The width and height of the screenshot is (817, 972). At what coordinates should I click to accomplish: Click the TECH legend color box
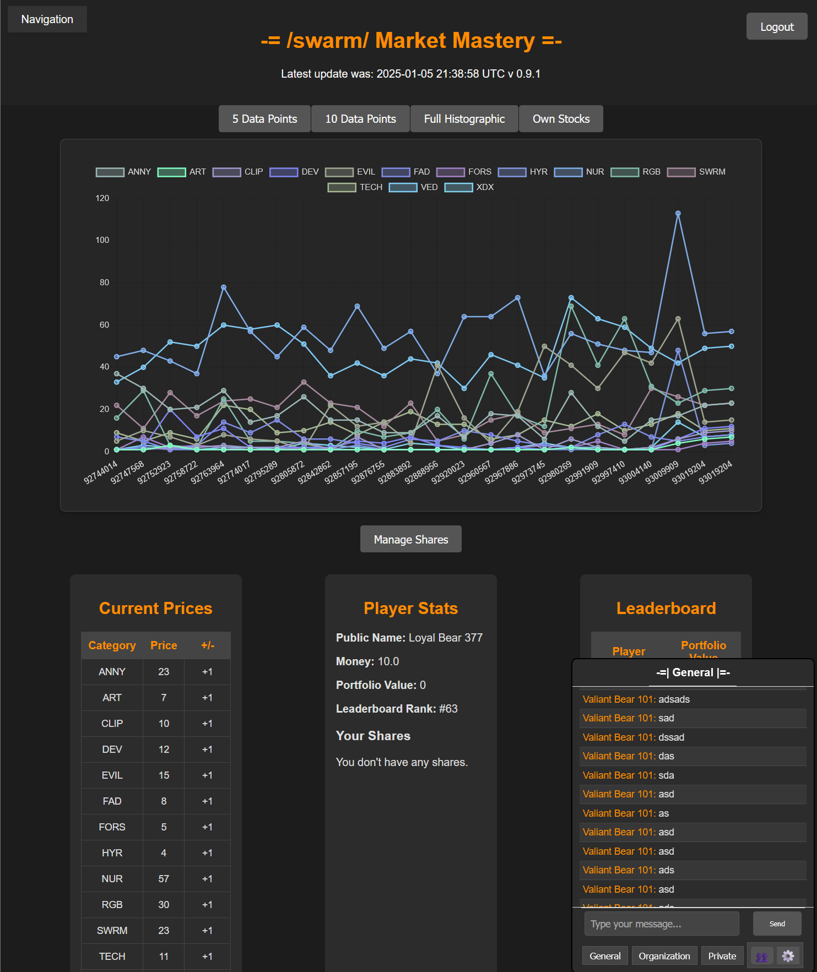point(342,187)
